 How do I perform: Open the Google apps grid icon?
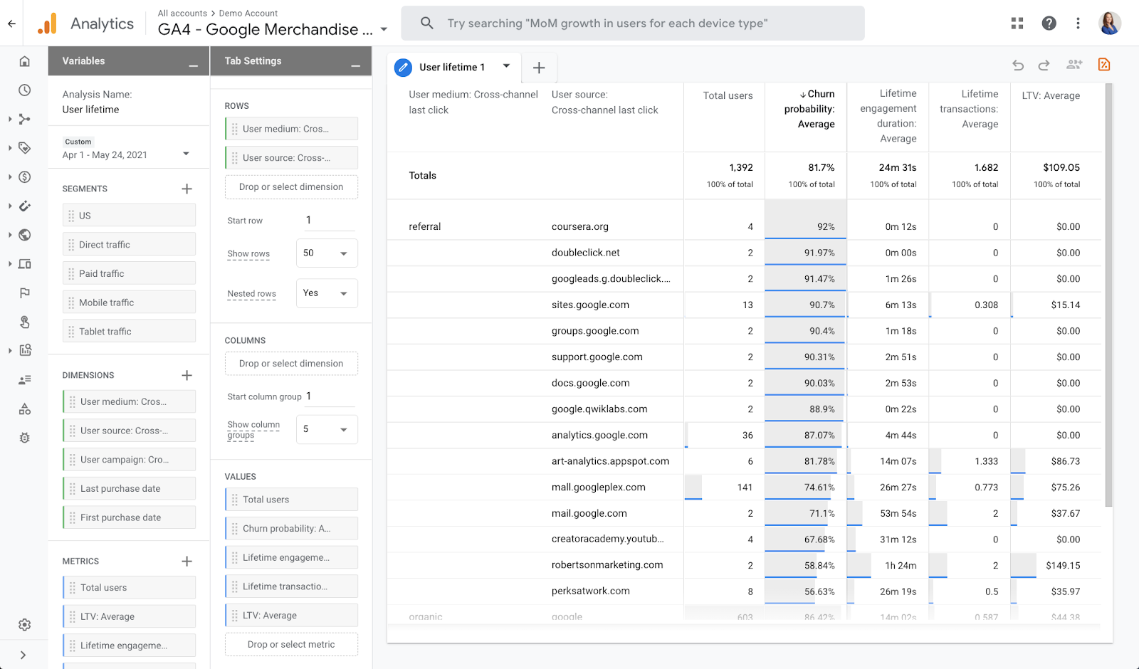click(x=1017, y=23)
